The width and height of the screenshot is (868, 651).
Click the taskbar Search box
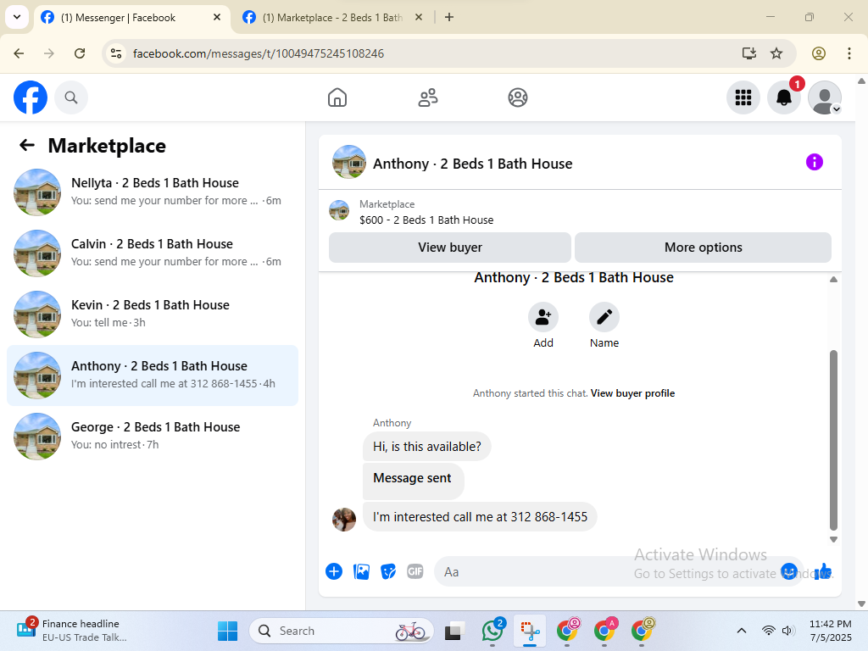341,631
